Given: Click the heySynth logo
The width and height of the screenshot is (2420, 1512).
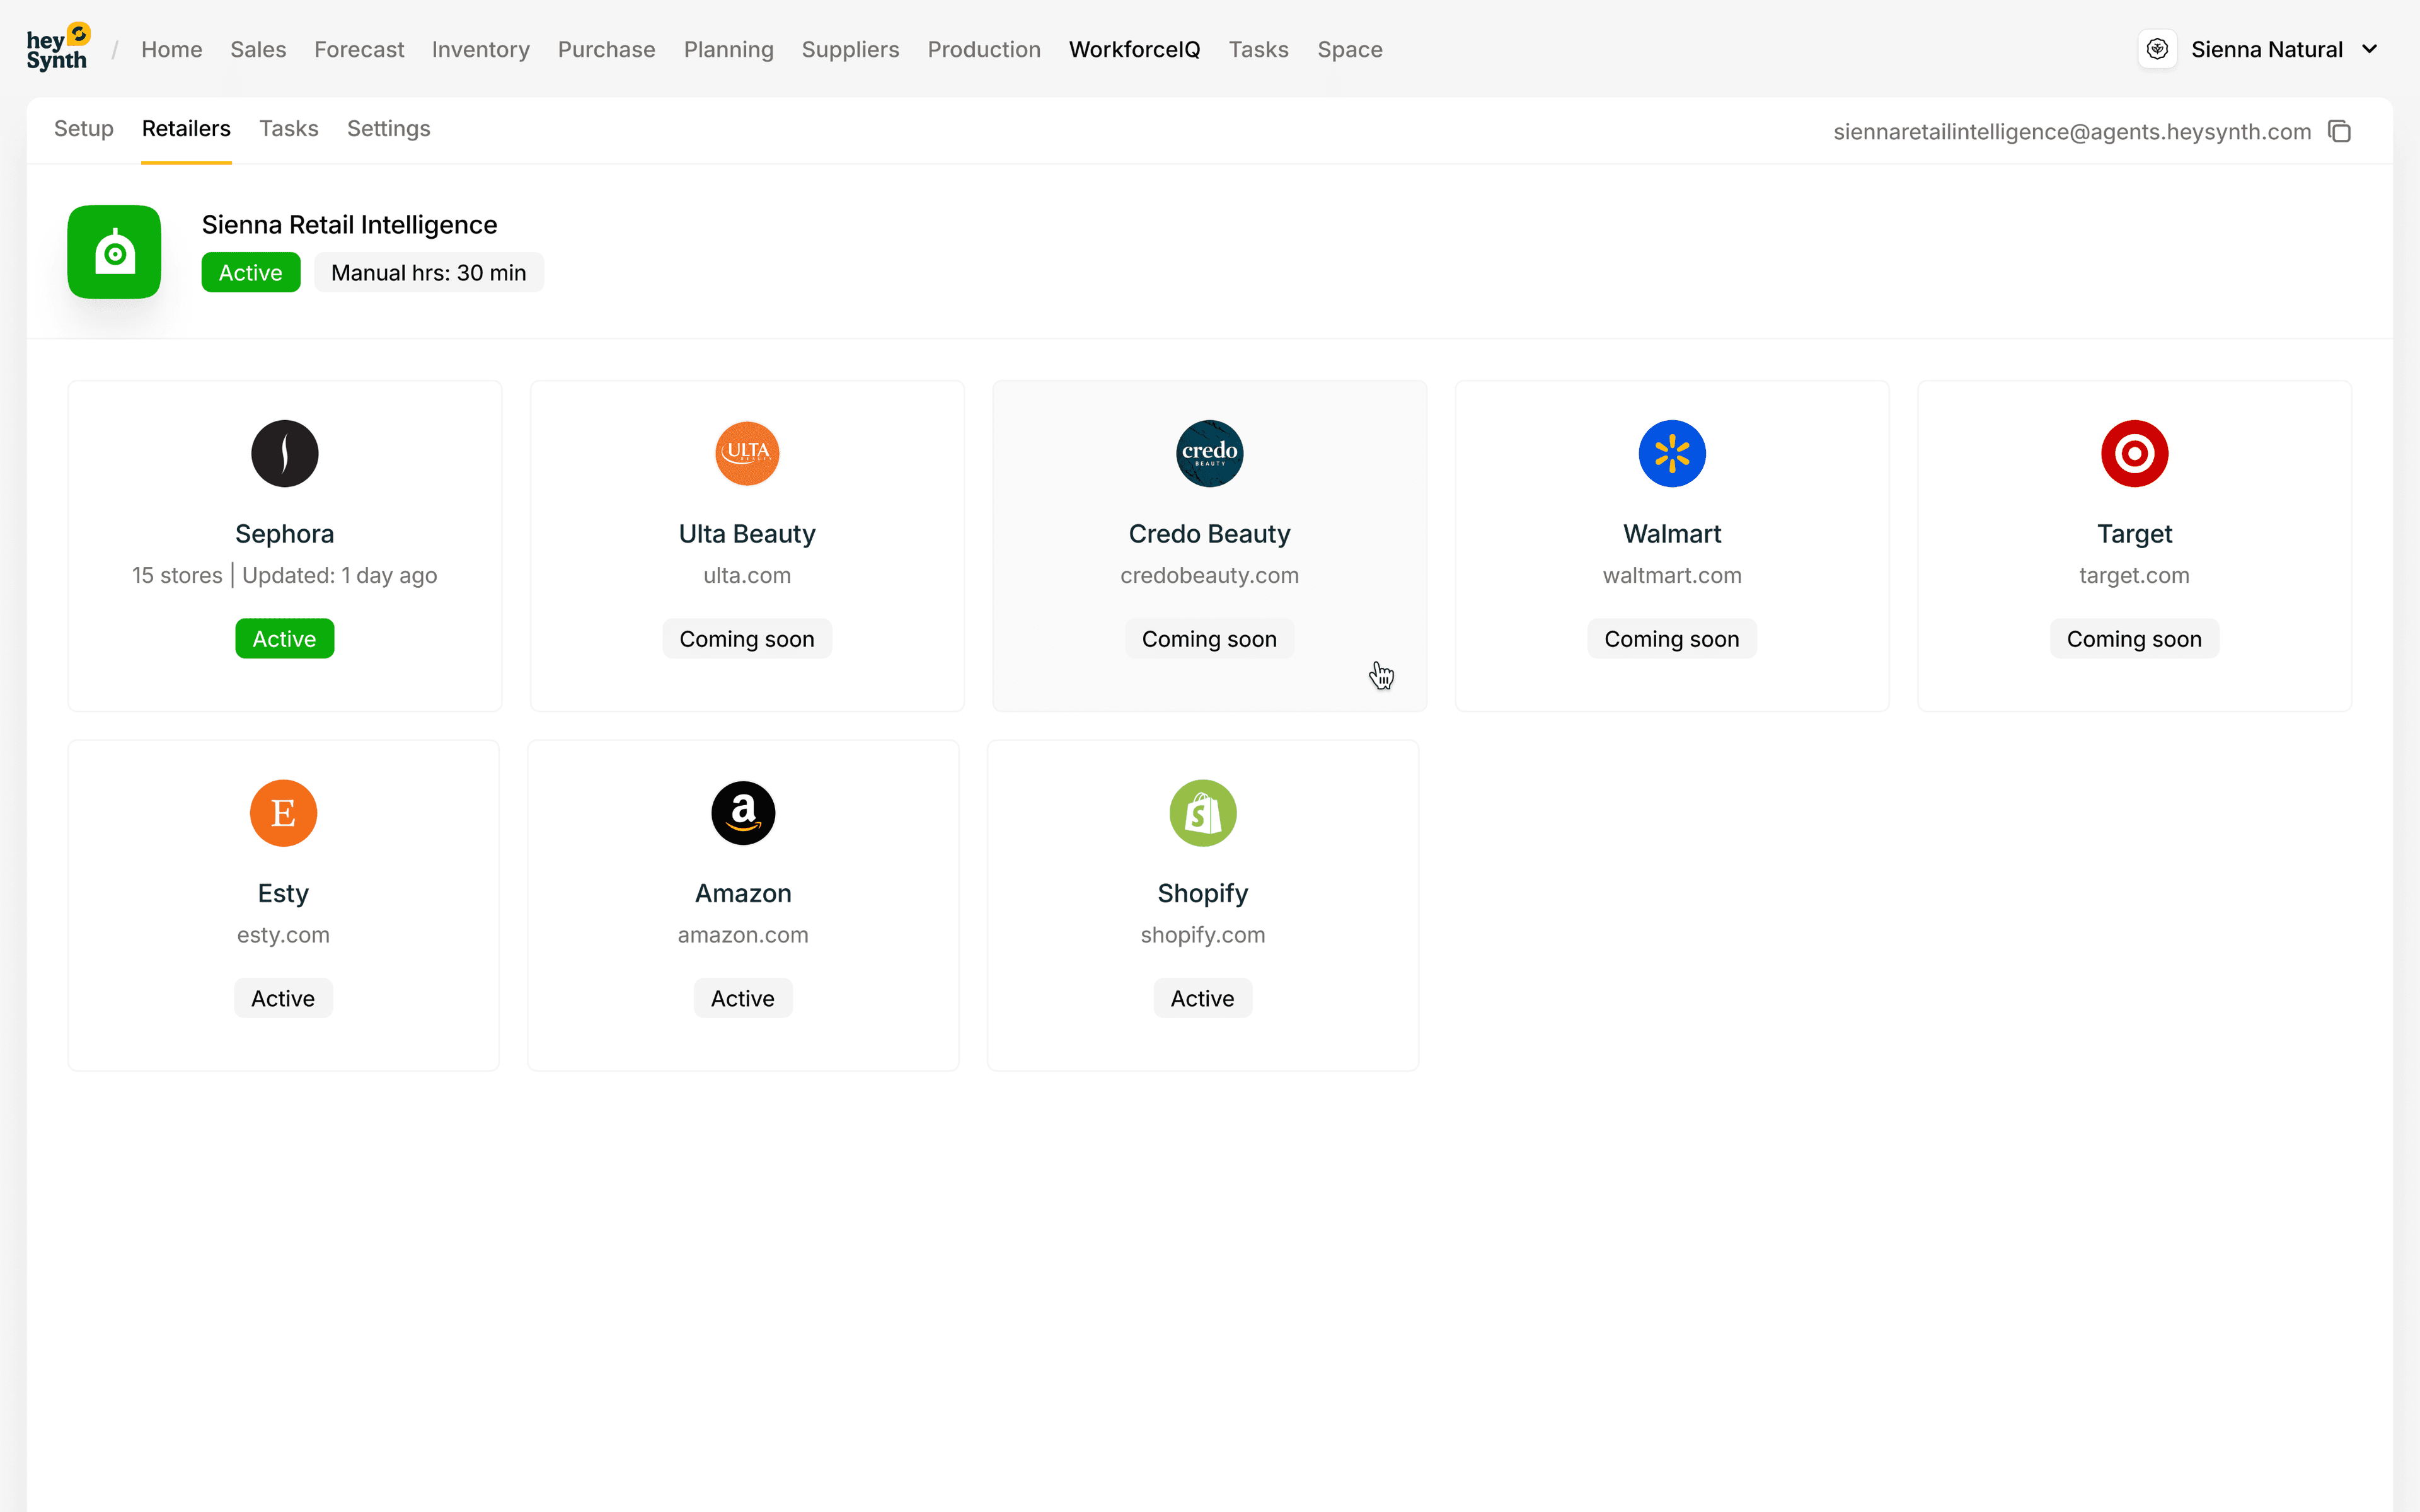Looking at the screenshot, I should pyautogui.click(x=58, y=48).
